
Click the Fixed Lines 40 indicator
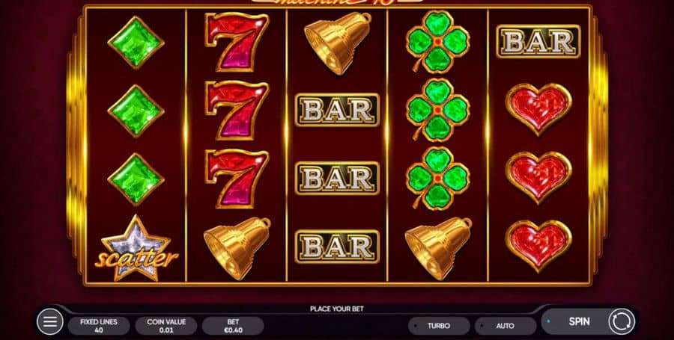[x=99, y=326]
